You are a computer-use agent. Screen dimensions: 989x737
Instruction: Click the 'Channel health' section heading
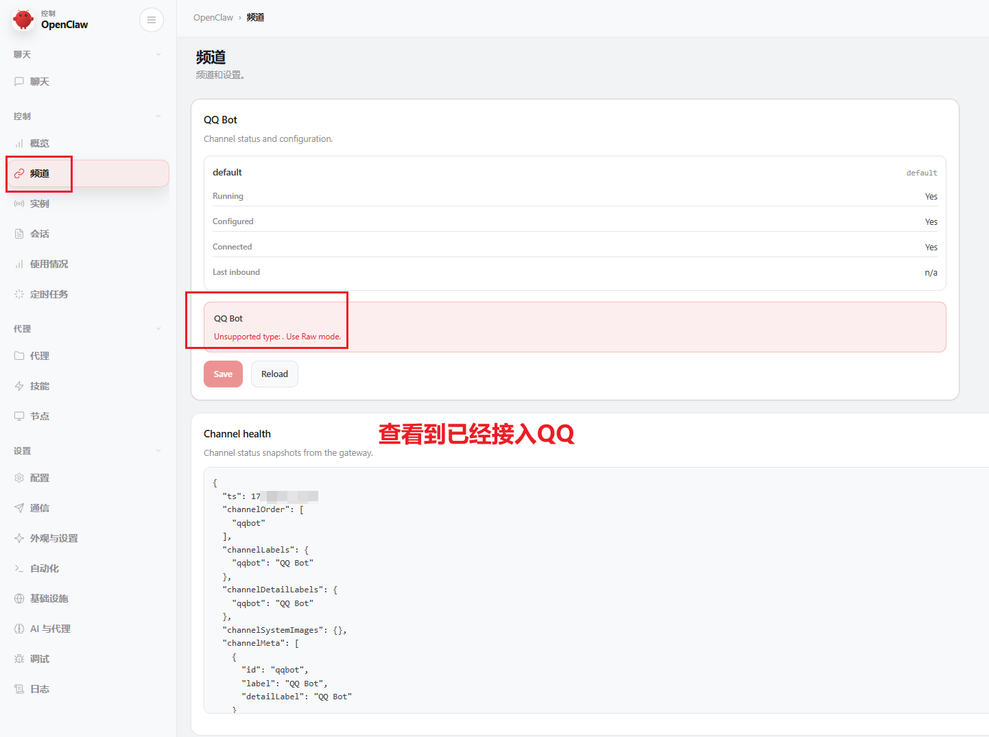pyautogui.click(x=237, y=434)
